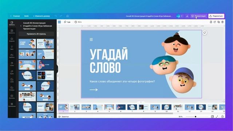Click the horizontal filmstrip scrollbar
233x131 pixels.
[116, 114]
